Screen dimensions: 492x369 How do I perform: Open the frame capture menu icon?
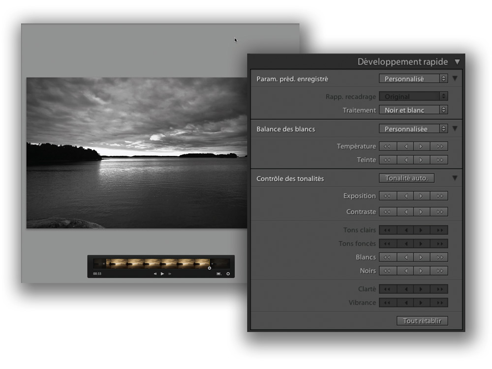pos(219,274)
